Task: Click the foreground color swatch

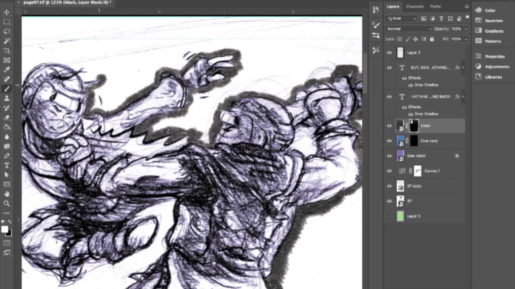Action: [x=4, y=229]
